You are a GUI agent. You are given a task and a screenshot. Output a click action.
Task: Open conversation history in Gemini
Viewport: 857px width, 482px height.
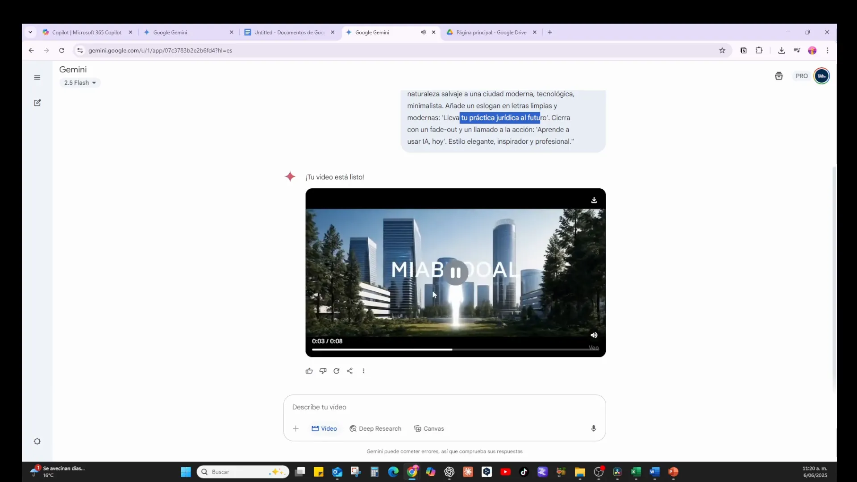click(x=778, y=76)
